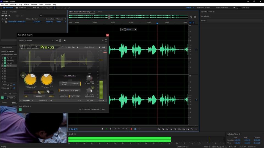This screenshot has height=148, width=264.
Task: Click the DISPLAY toggle button in Pro-DS
Action: click(70, 76)
